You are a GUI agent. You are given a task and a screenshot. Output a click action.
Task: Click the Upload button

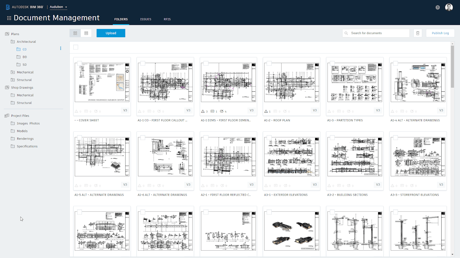111,33
